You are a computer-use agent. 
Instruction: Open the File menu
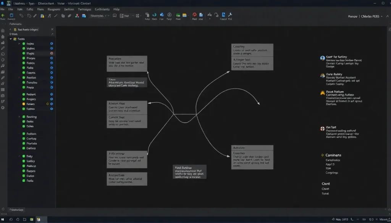(x=3, y=9)
